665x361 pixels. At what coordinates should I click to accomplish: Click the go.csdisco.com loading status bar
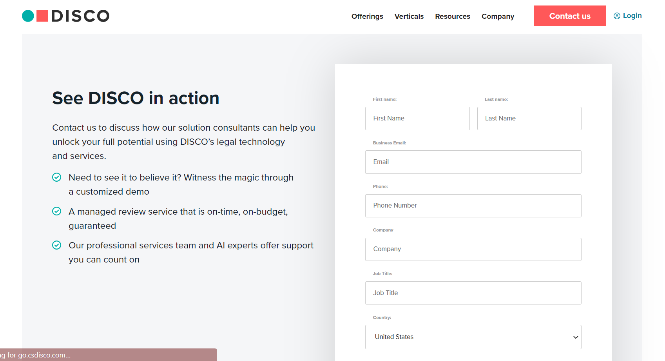(108, 355)
